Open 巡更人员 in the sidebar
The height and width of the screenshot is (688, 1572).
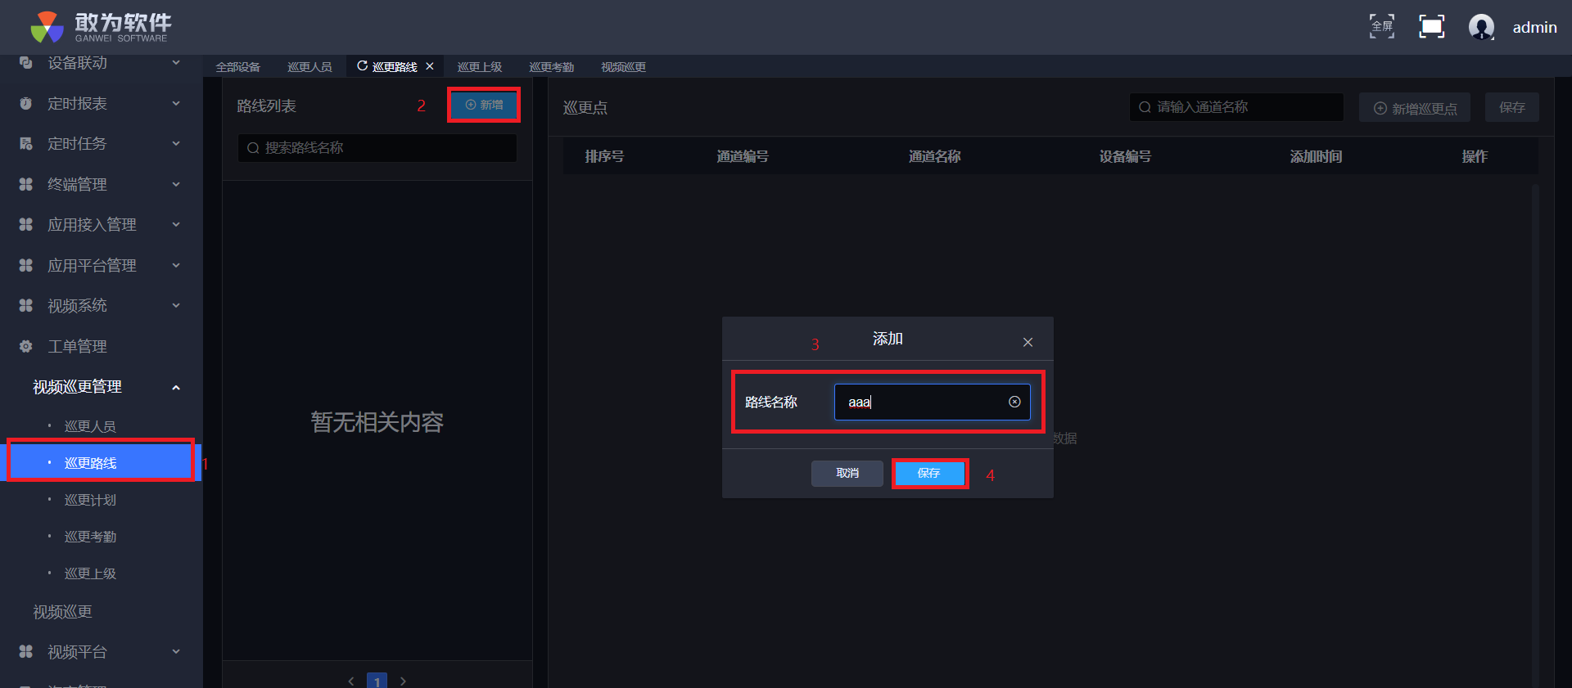[x=90, y=426]
